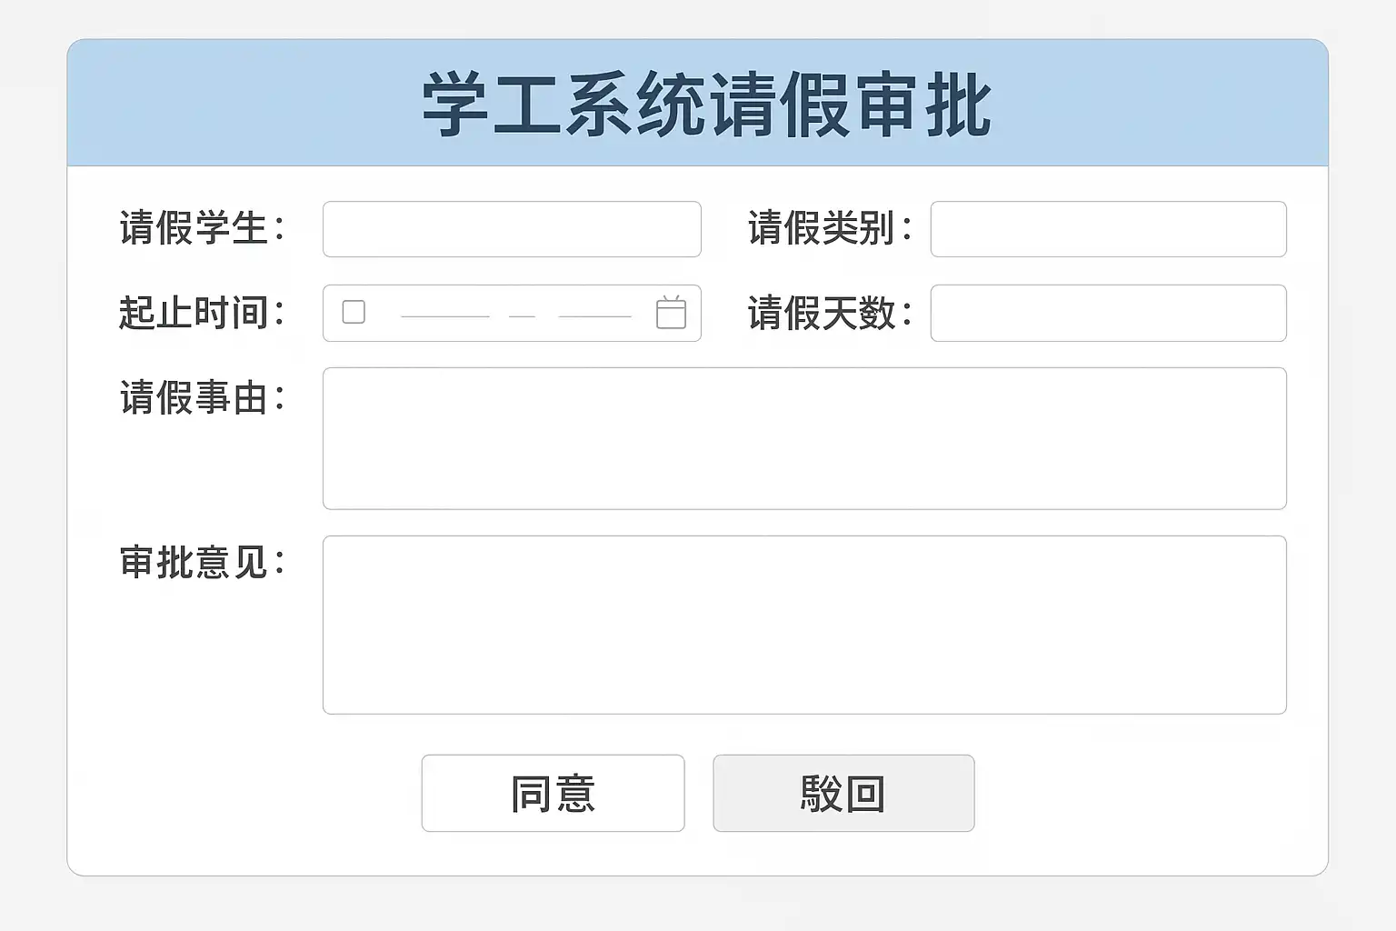Tick the checkbox inside the 起止时间 field

[x=354, y=312]
